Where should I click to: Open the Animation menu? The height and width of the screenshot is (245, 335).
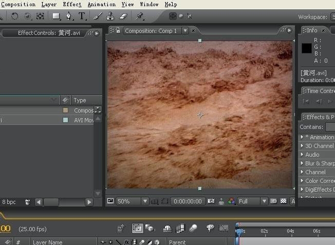coord(101,4)
